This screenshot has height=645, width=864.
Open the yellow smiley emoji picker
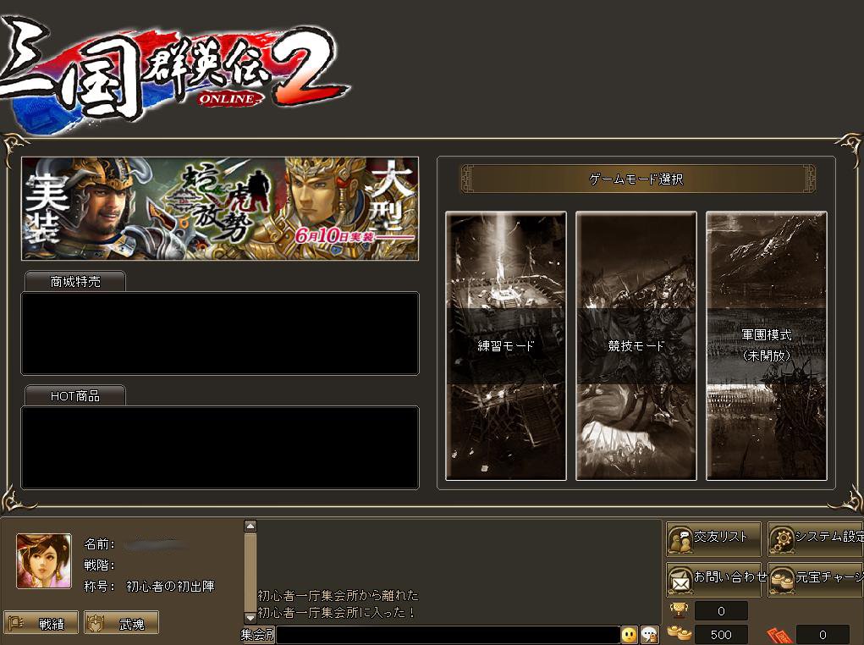point(629,635)
